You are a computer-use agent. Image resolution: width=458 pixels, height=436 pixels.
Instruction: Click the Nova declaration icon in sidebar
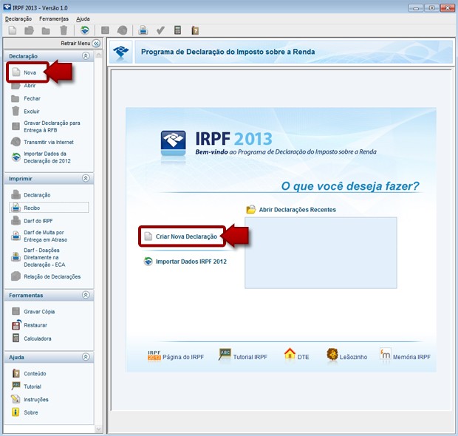pos(16,72)
